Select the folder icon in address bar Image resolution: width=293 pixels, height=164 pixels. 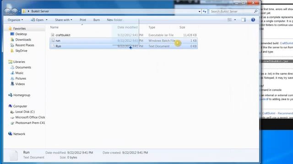click(24, 11)
